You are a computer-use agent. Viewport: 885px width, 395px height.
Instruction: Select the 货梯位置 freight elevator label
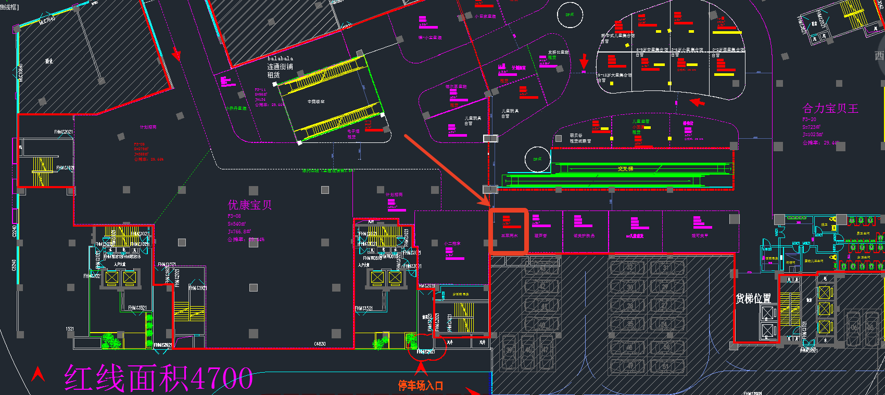[753, 298]
